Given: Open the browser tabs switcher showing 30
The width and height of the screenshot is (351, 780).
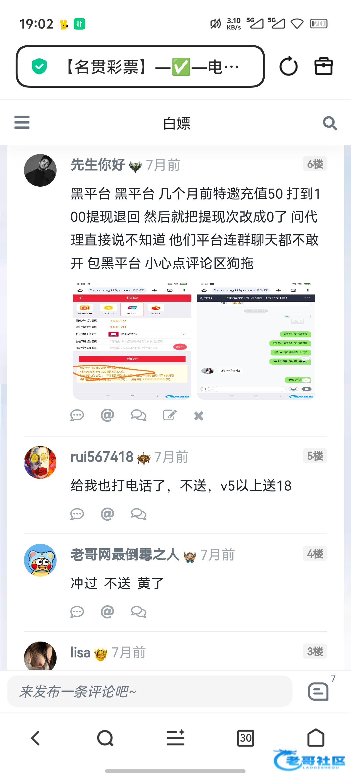Looking at the screenshot, I should coord(245,738).
